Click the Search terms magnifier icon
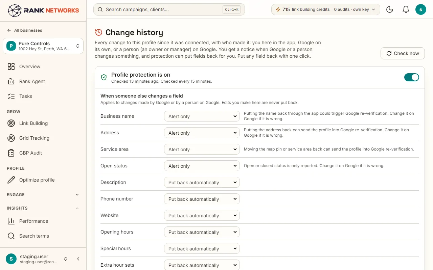The image size is (433, 270). coord(11,236)
